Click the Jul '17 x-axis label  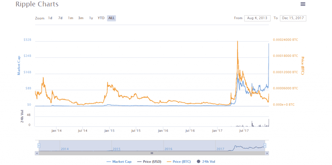pos(244,131)
